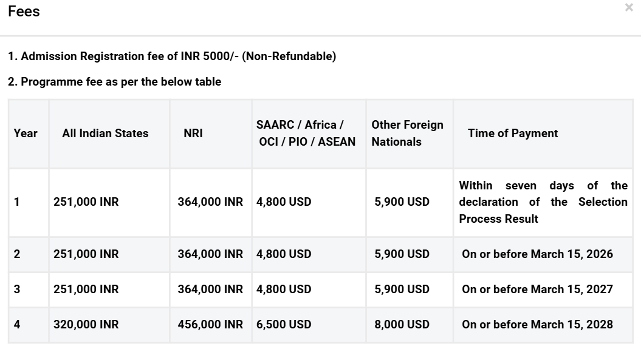Screen dimensions: 641x346
Task: Select the SAARC / Africa / OCI header
Action: [x=306, y=134]
